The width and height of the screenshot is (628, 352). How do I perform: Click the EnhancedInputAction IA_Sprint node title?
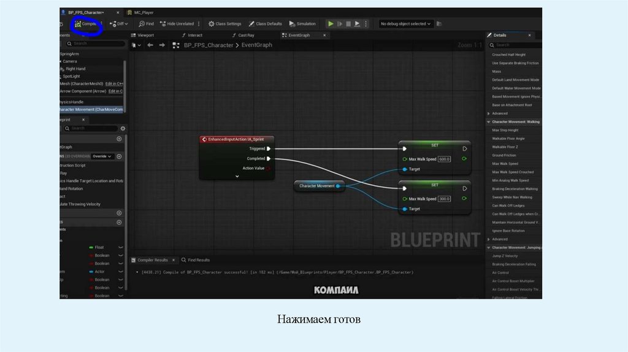pyautogui.click(x=236, y=139)
